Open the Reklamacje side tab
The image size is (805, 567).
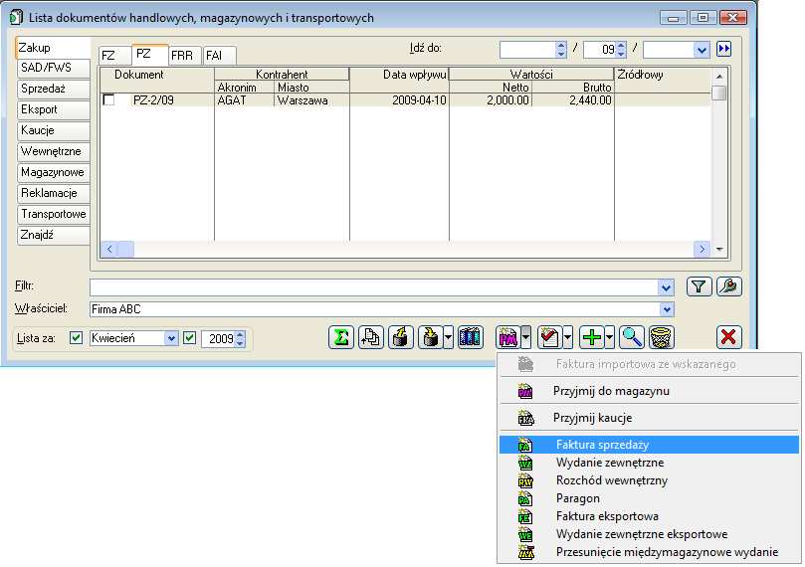[54, 193]
